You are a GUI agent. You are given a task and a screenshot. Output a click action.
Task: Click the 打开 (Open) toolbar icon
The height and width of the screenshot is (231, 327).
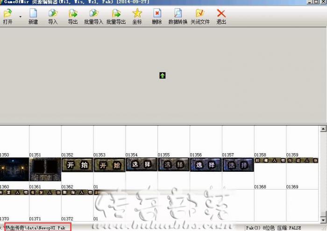coord(8,14)
